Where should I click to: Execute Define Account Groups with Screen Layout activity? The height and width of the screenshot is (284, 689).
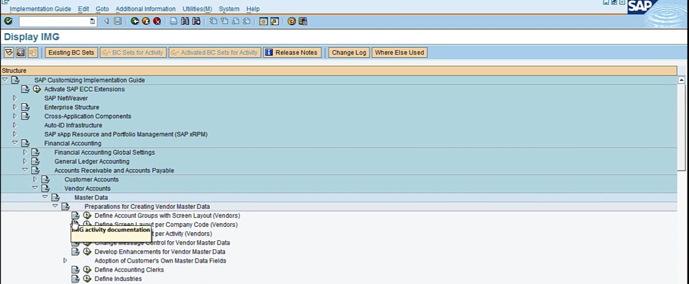[x=87, y=216]
